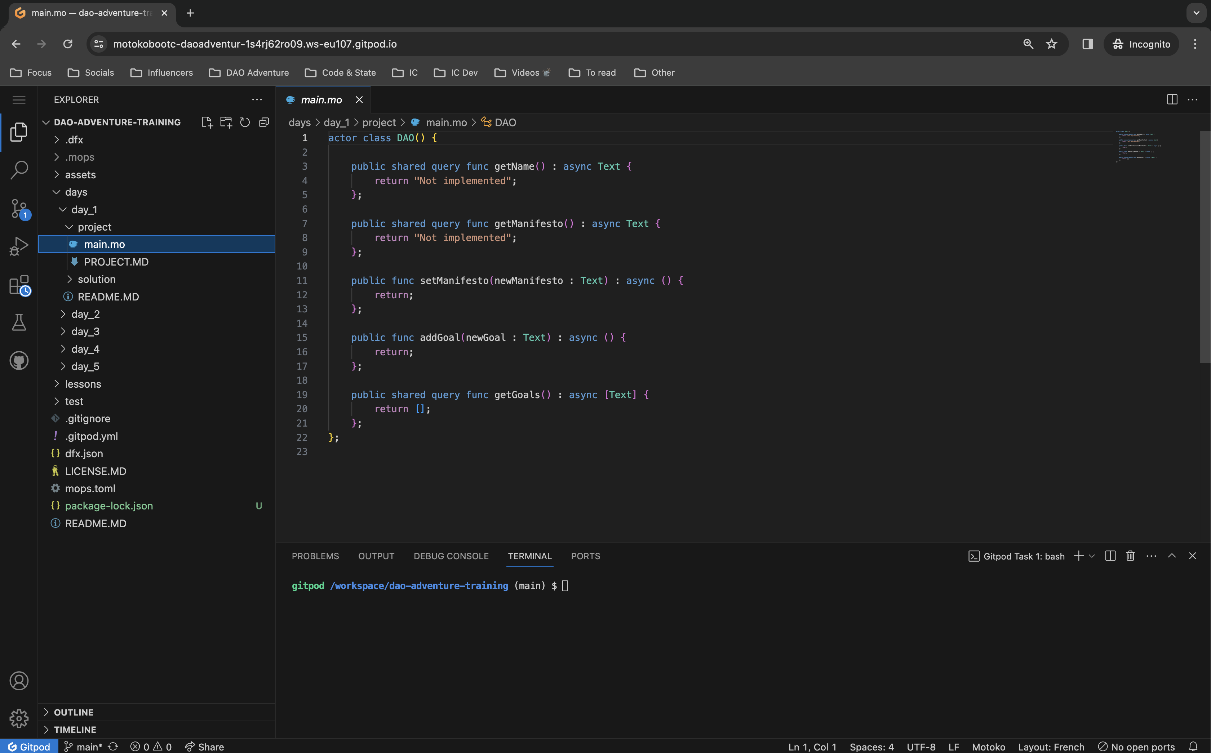Open the Search view in activity bar

tap(19, 170)
